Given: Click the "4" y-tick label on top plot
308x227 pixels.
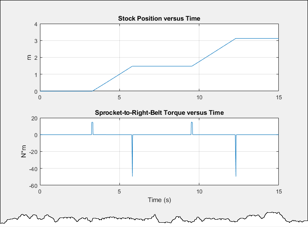Looking at the screenshot, I should click(36, 24).
